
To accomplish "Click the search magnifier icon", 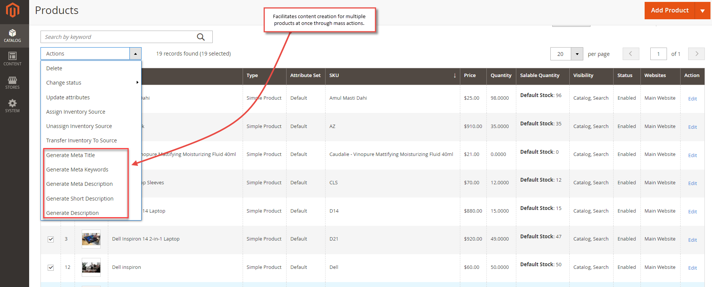I will point(201,37).
